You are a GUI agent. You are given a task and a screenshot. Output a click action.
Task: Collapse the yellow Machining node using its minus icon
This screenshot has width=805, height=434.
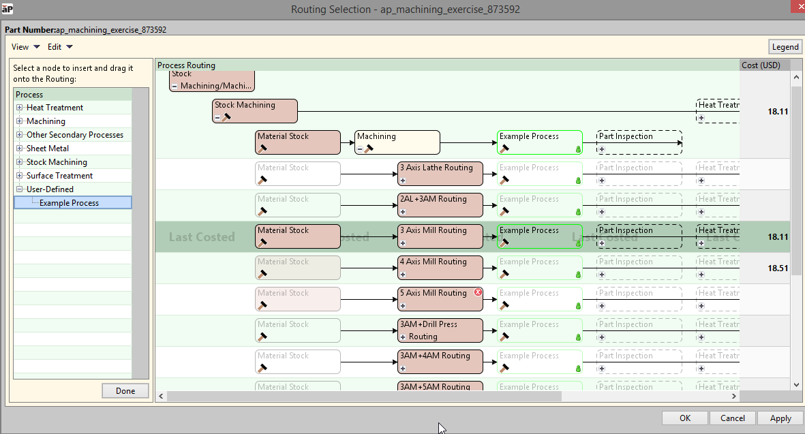click(x=360, y=149)
